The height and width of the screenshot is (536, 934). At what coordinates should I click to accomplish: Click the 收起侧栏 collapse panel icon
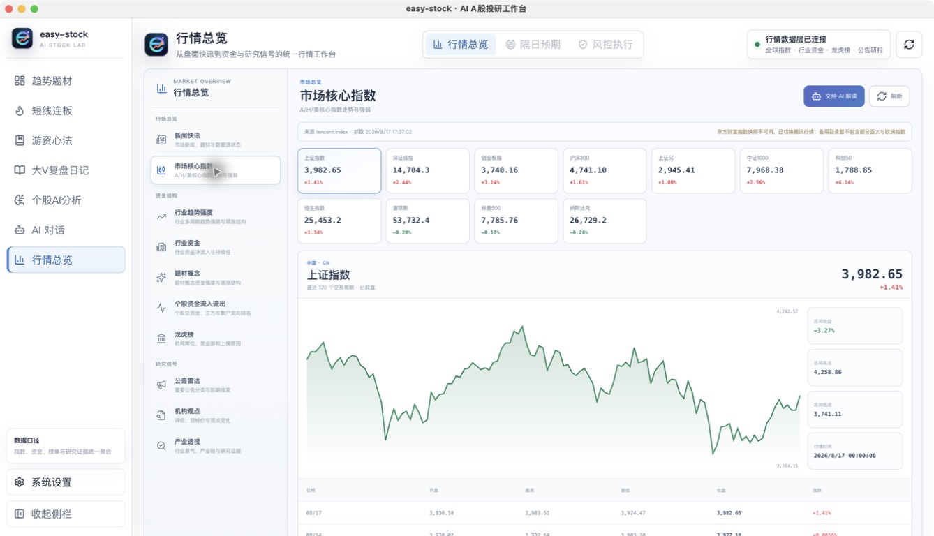point(20,514)
